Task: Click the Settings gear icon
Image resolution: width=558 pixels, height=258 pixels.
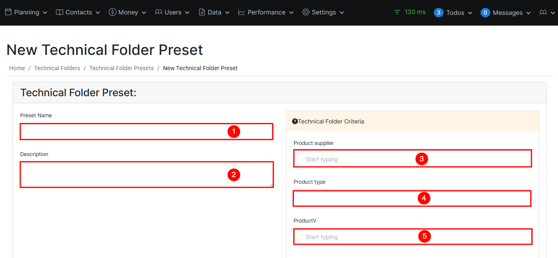Action: pyautogui.click(x=306, y=12)
